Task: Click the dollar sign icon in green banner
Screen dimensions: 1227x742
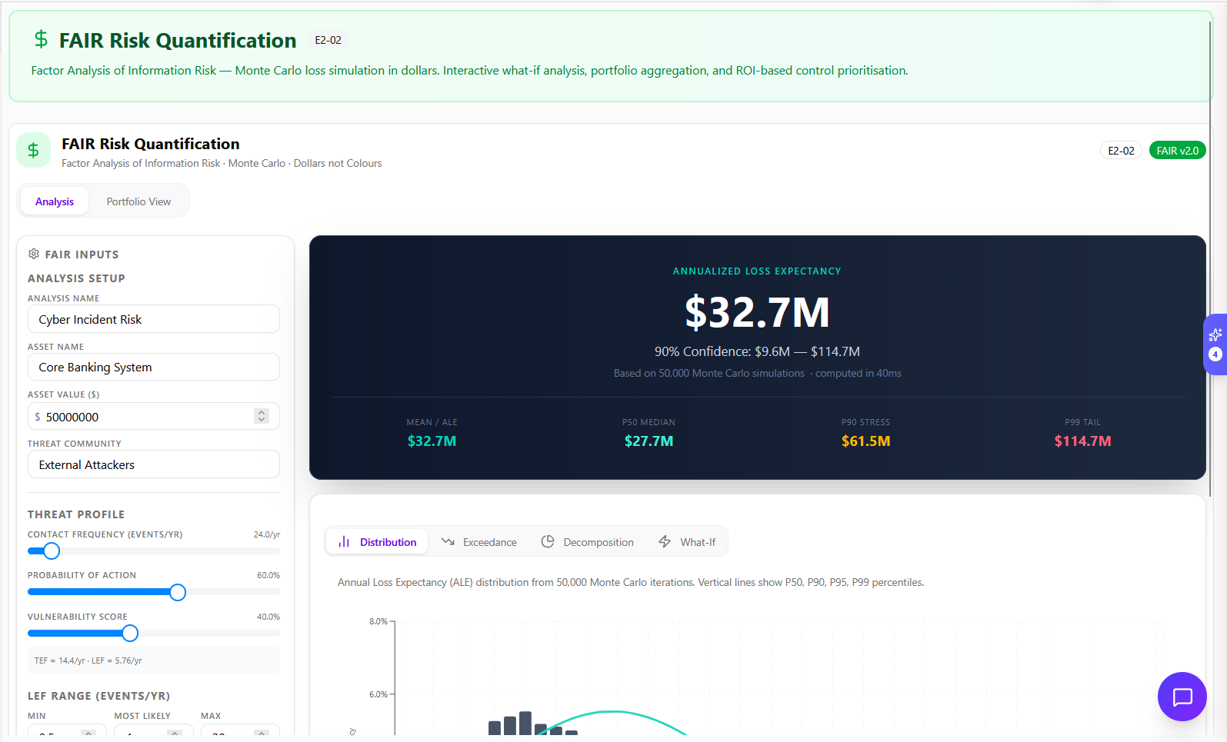Action: [x=41, y=39]
